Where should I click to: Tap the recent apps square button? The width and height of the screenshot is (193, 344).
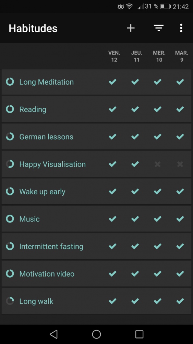[139, 334]
